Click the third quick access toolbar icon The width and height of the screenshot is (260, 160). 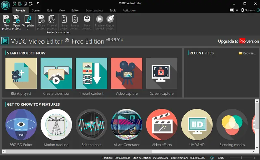pyautogui.click(x=25, y=3)
